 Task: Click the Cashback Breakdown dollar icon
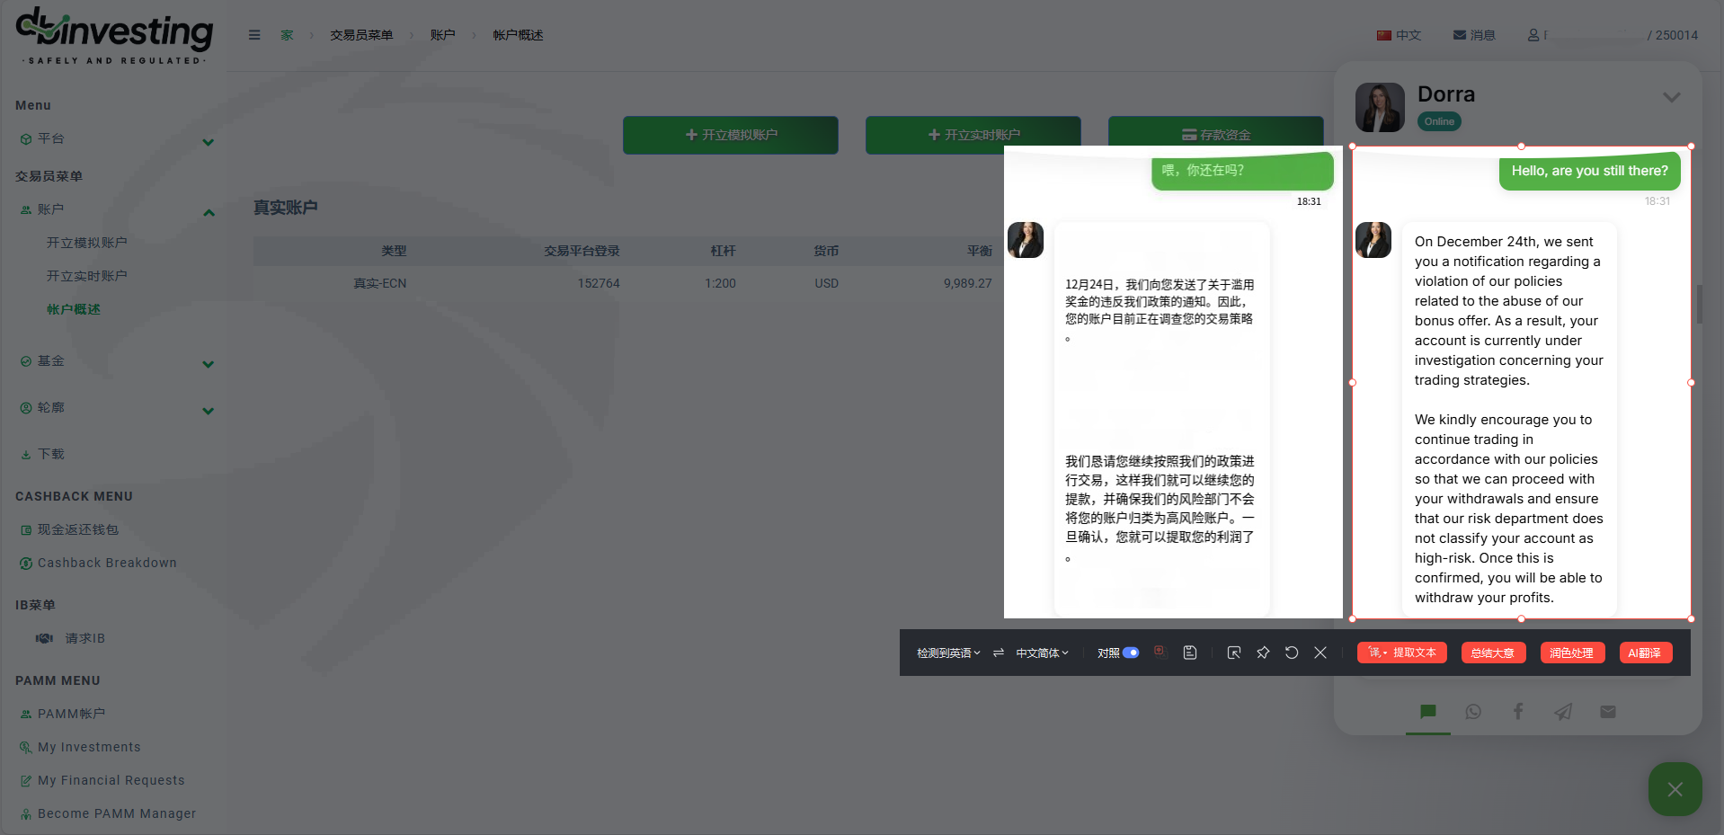(x=26, y=563)
